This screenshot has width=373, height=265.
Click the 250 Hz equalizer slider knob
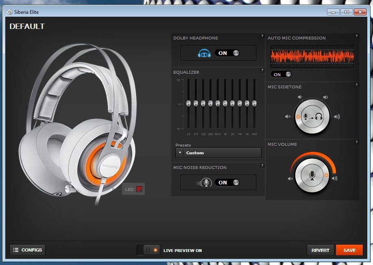click(x=210, y=103)
